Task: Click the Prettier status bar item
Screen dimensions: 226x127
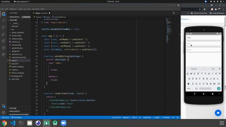Action: click(166, 117)
